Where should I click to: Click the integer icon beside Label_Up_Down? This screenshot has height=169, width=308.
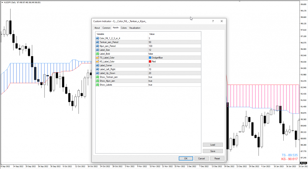[97, 73]
